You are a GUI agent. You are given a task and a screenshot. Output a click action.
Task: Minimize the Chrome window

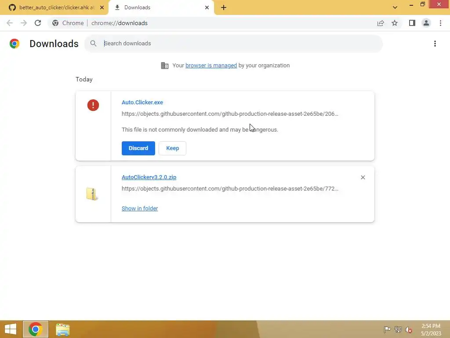click(x=411, y=4)
